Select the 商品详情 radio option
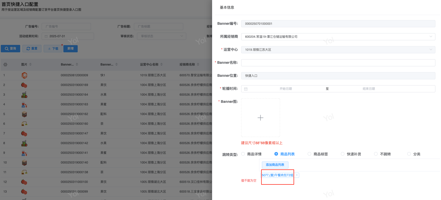This screenshot has width=441, height=200. click(x=243, y=154)
